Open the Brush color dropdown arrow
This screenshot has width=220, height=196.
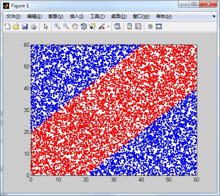tap(108, 26)
